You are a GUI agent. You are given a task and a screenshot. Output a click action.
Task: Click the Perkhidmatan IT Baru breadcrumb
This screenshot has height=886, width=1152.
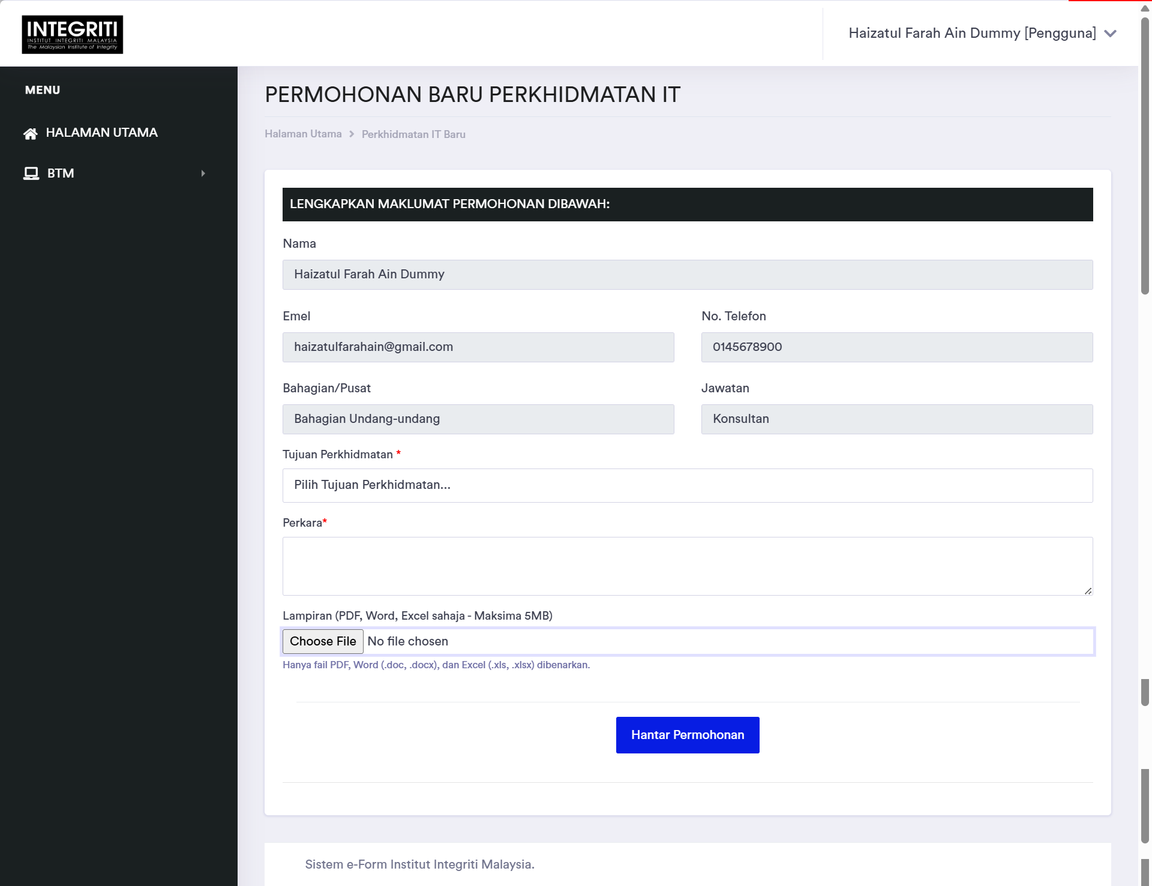point(413,134)
